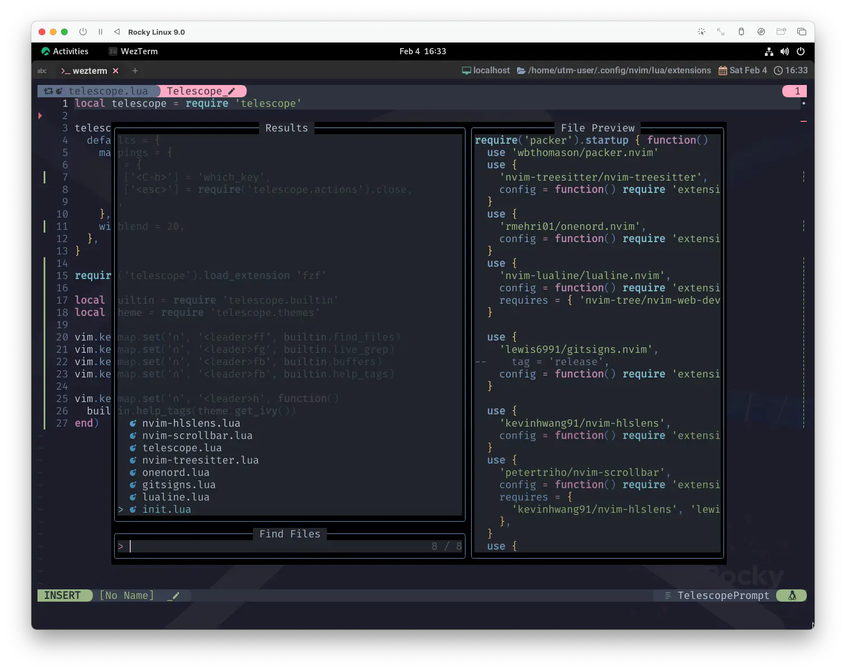Select lualine.lua in results
The height and width of the screenshot is (671, 846).
click(176, 497)
